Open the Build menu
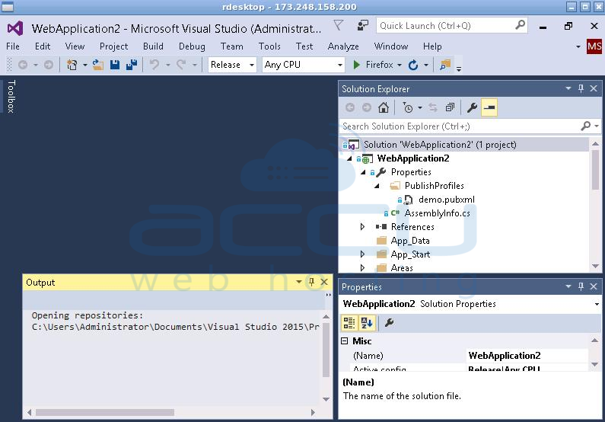The image size is (605, 422). tap(153, 46)
